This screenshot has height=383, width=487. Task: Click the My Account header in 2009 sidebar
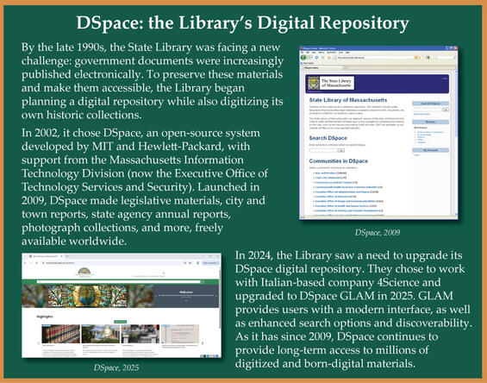[430, 150]
